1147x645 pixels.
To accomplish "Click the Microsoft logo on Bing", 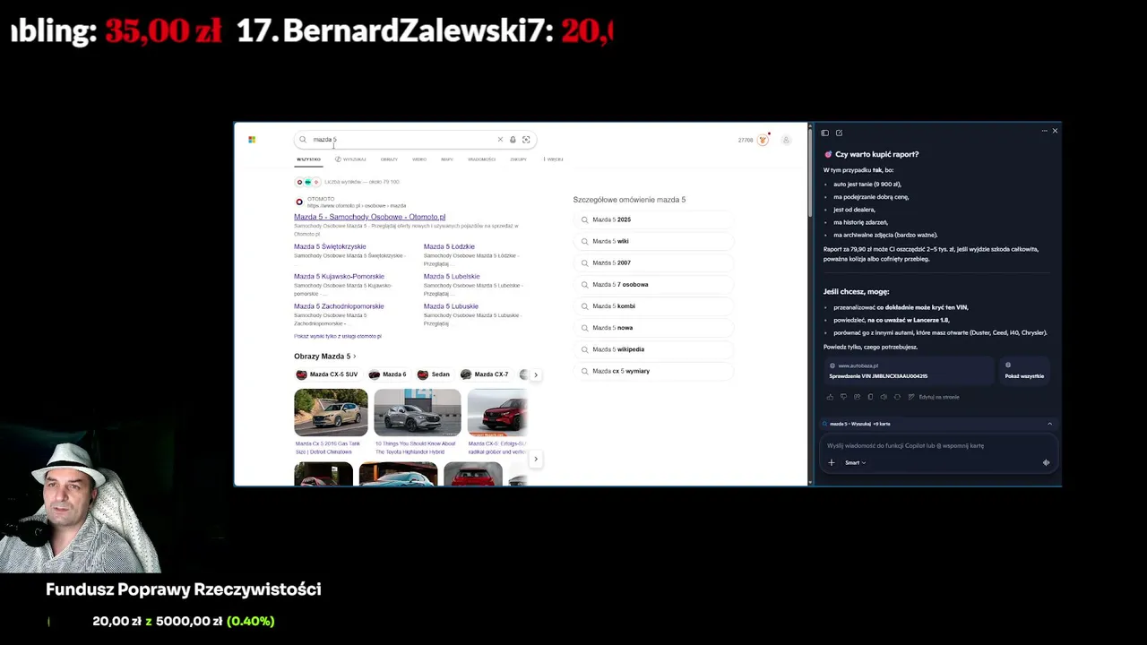I will 252,140.
